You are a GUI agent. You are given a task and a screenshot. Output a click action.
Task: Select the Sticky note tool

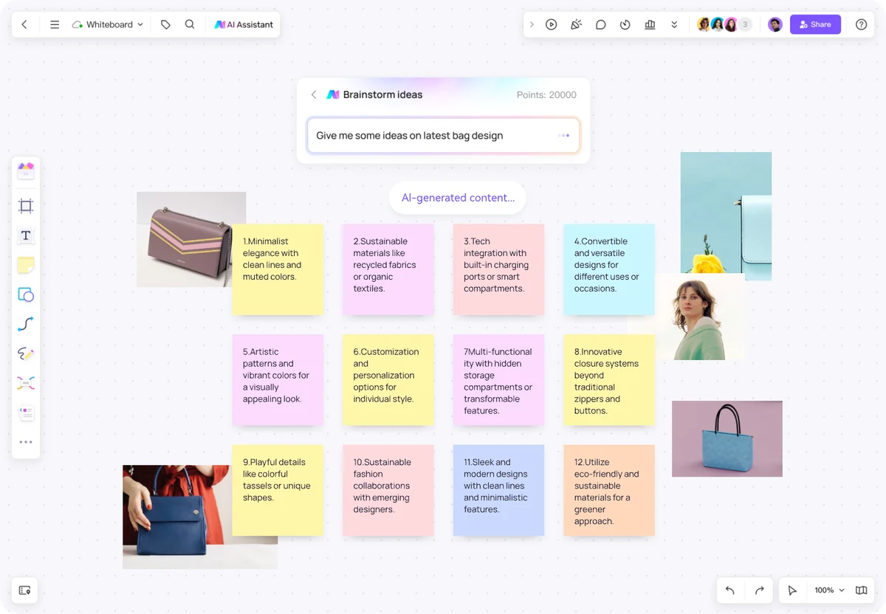(x=26, y=265)
